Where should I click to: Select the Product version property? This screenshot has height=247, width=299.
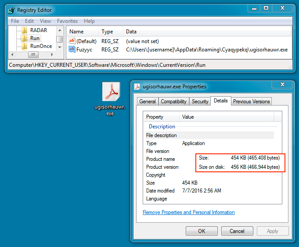click(x=162, y=167)
